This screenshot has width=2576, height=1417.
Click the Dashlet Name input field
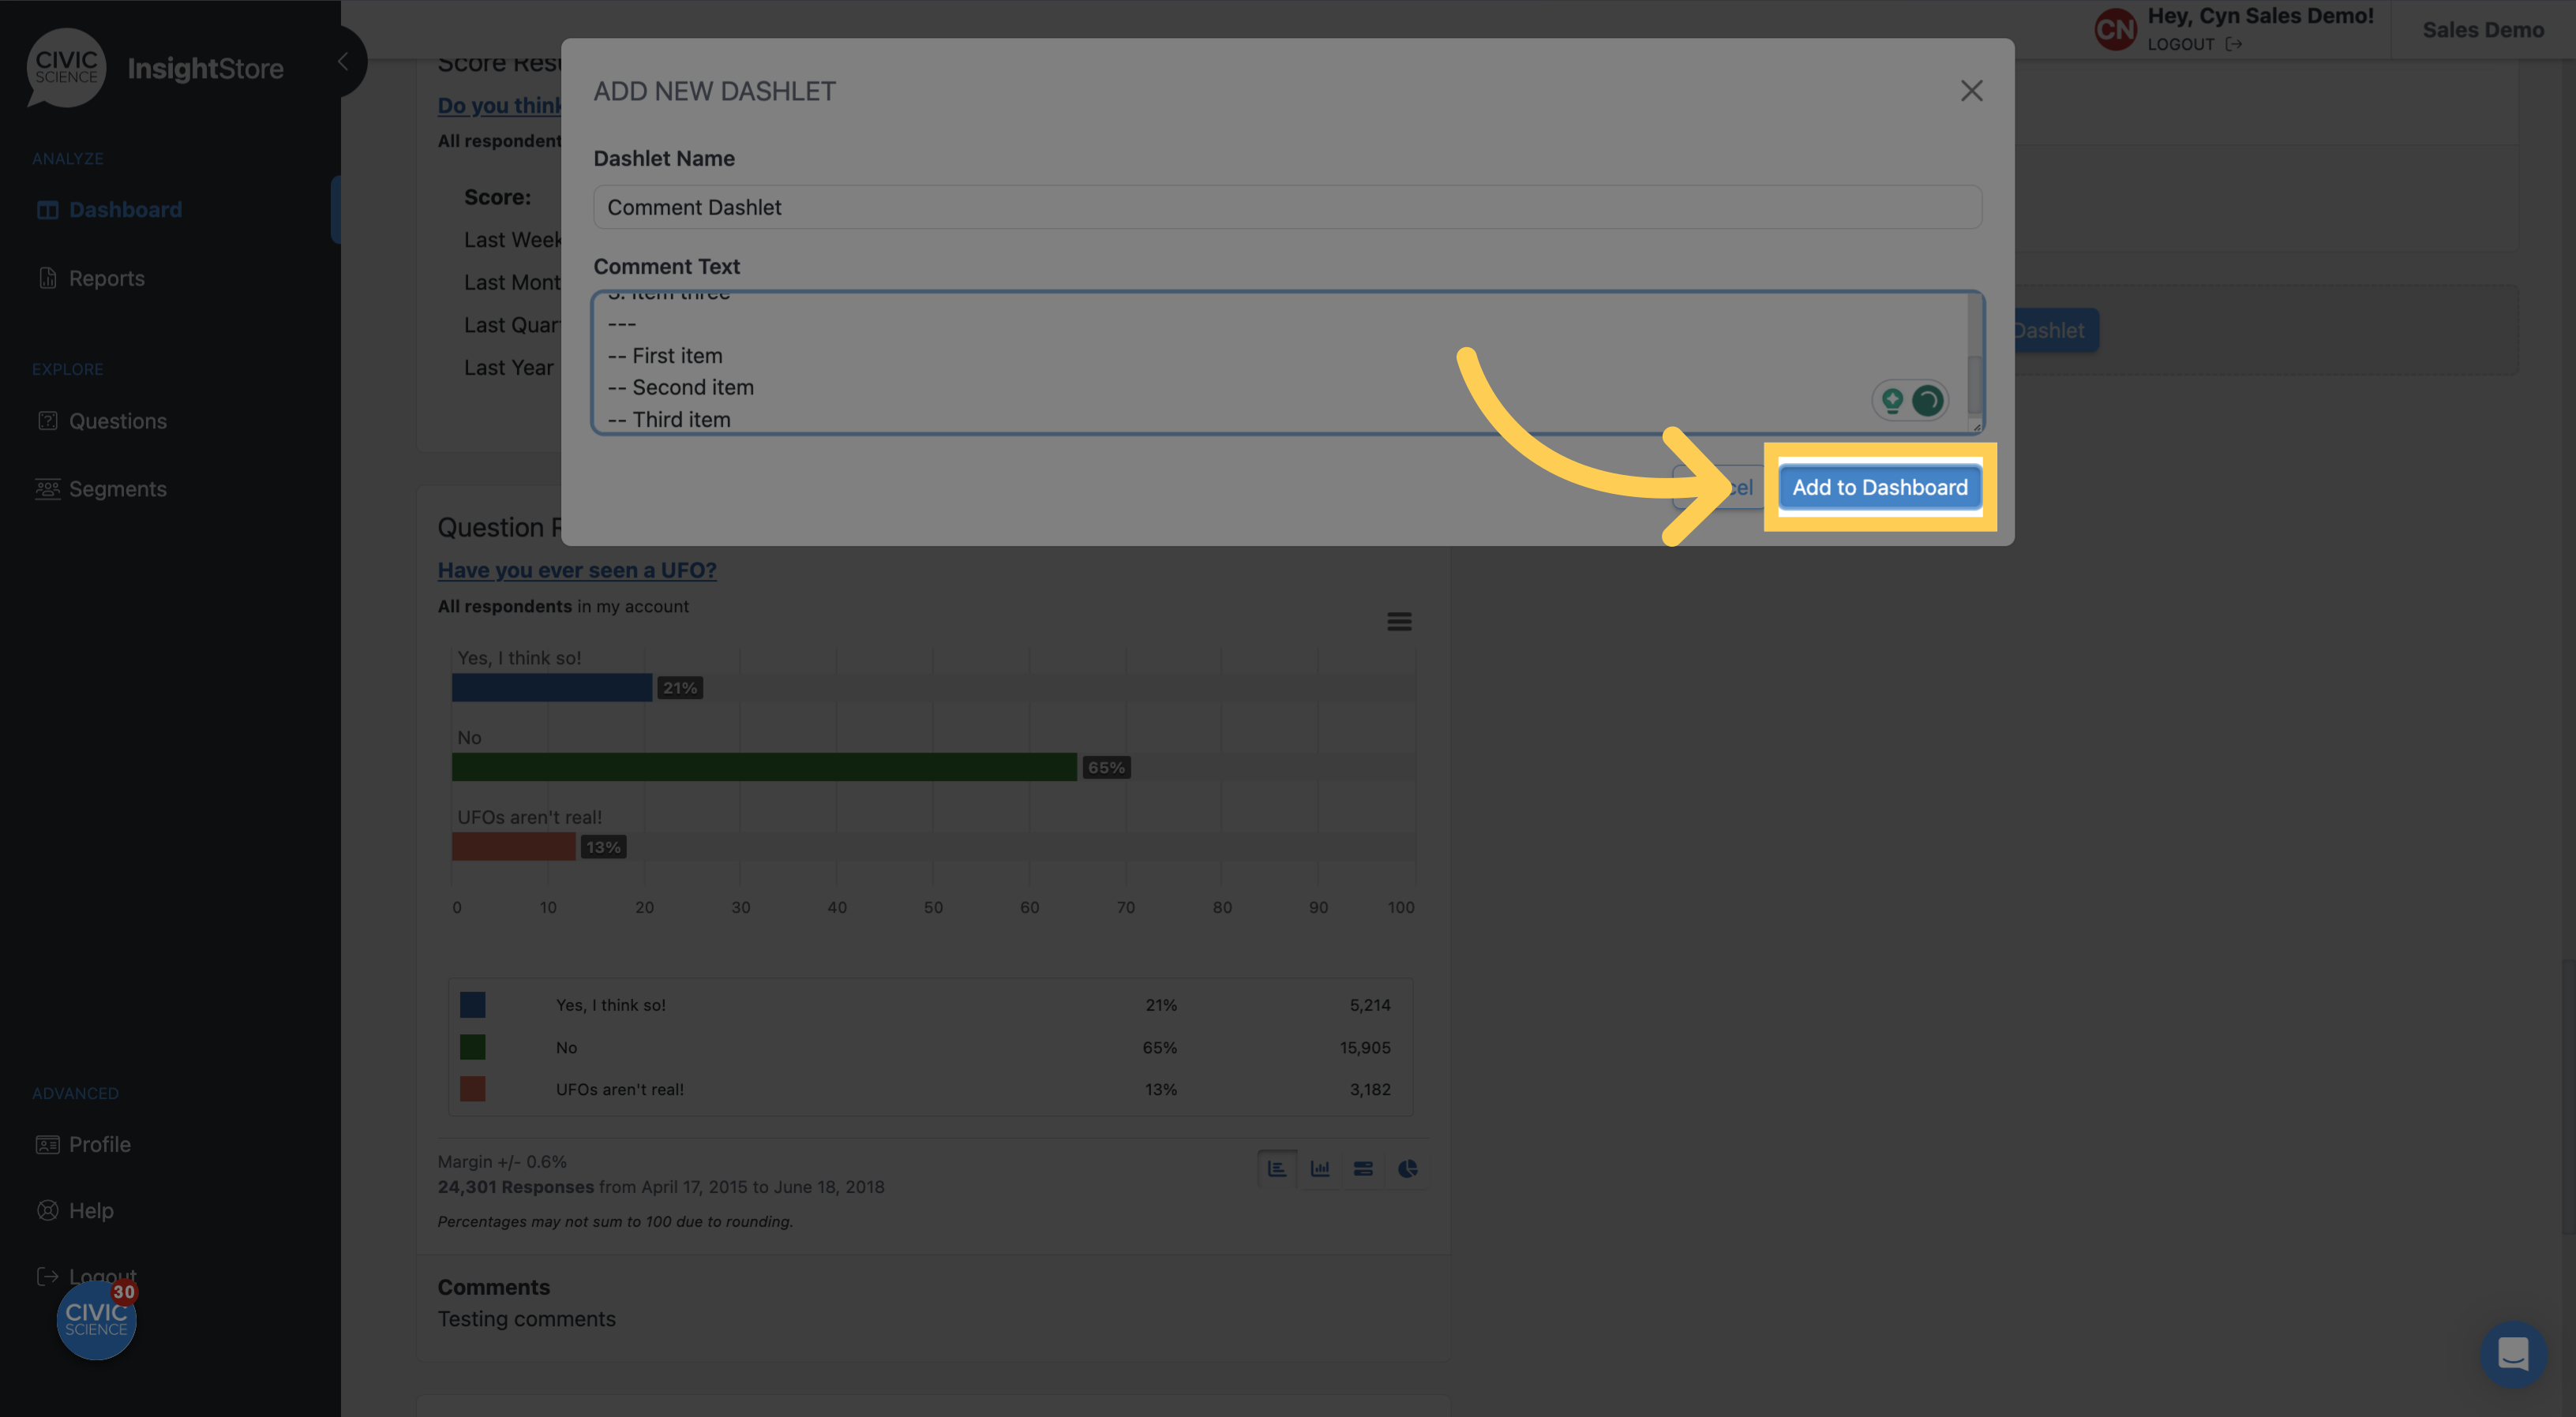click(x=1286, y=206)
